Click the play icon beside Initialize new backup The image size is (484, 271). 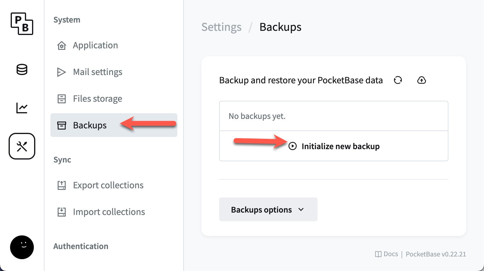(x=292, y=146)
